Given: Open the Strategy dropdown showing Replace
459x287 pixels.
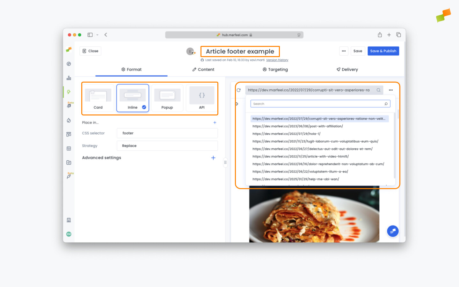Looking at the screenshot, I should 167,146.
